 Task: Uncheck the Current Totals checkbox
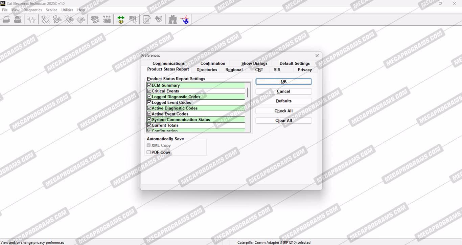(x=149, y=125)
